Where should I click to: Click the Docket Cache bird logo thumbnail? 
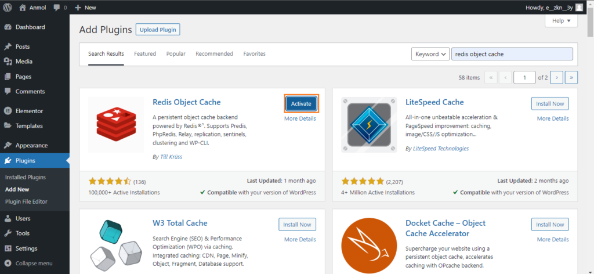coord(369,246)
